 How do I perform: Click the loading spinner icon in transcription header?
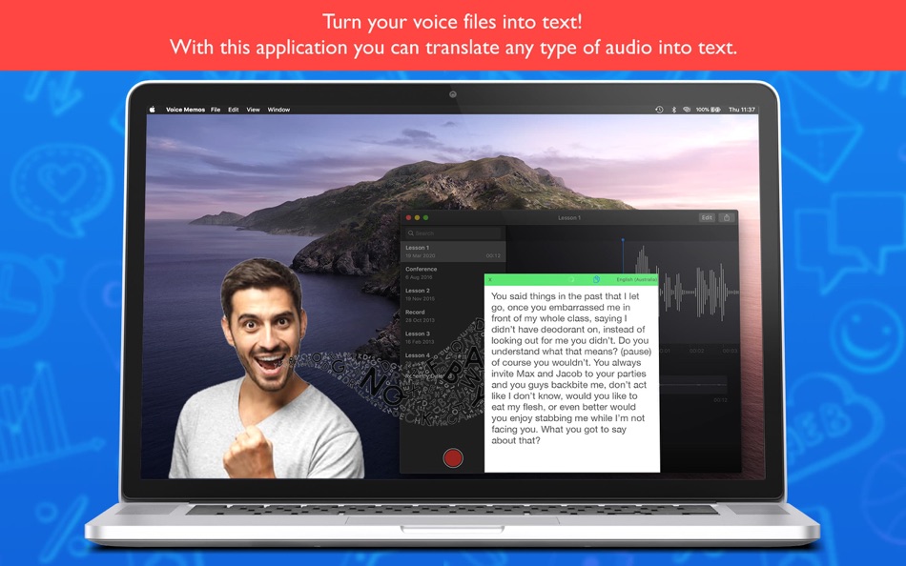point(571,279)
